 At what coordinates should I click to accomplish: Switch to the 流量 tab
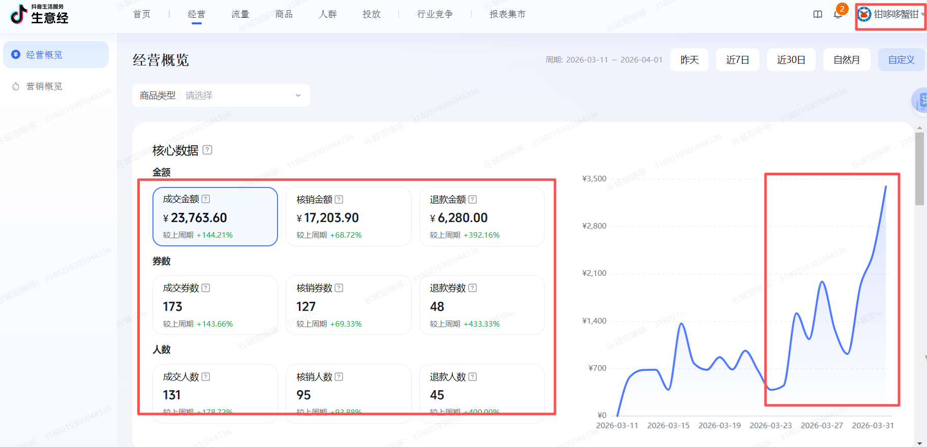pyautogui.click(x=240, y=14)
